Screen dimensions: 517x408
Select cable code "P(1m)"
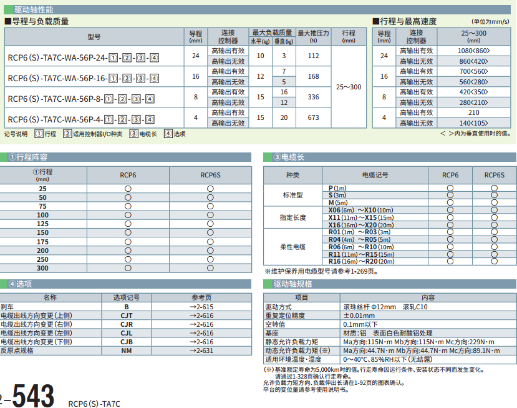pos(337,188)
